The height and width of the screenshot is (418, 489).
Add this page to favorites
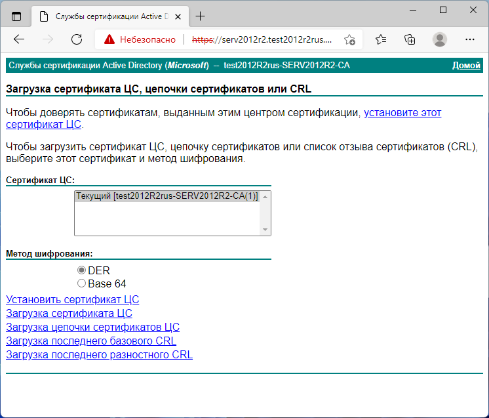(349, 39)
